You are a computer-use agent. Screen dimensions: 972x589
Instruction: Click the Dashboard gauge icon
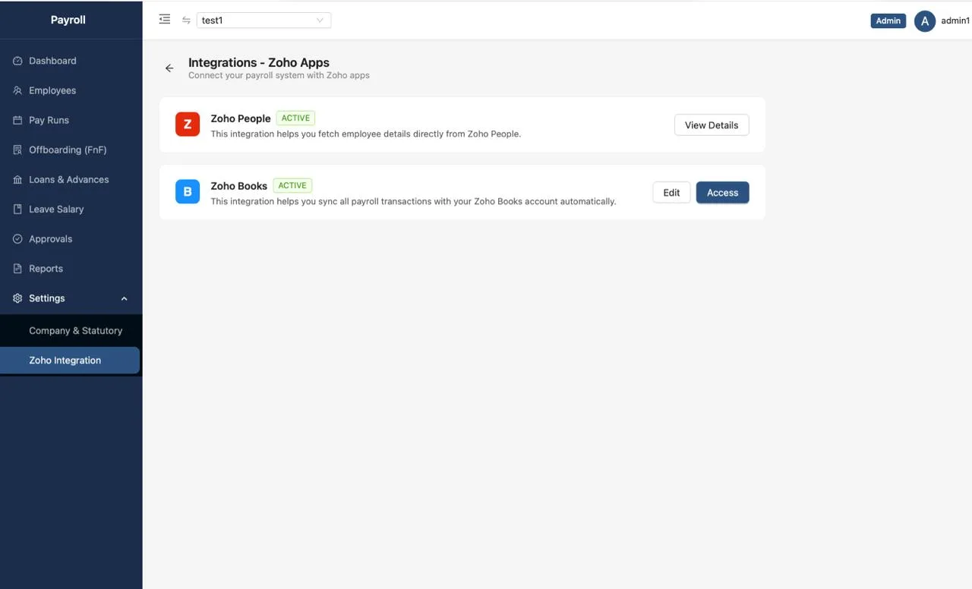click(17, 61)
